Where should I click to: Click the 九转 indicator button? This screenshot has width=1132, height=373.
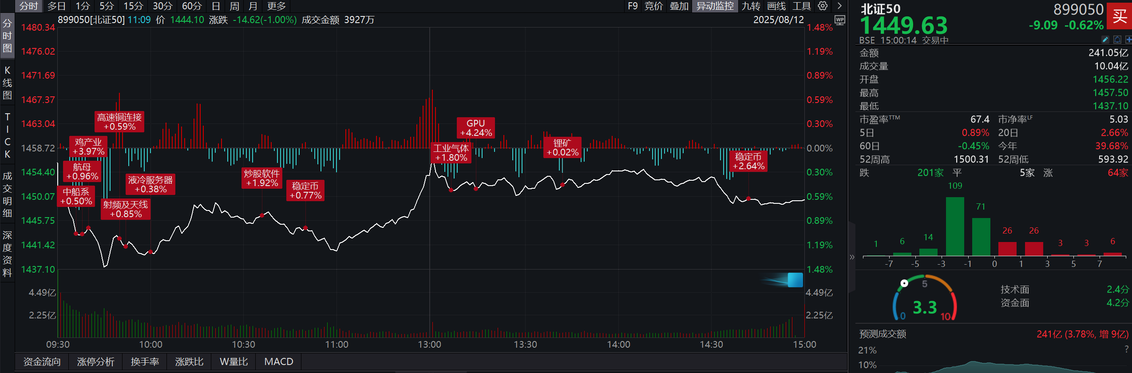pyautogui.click(x=751, y=6)
